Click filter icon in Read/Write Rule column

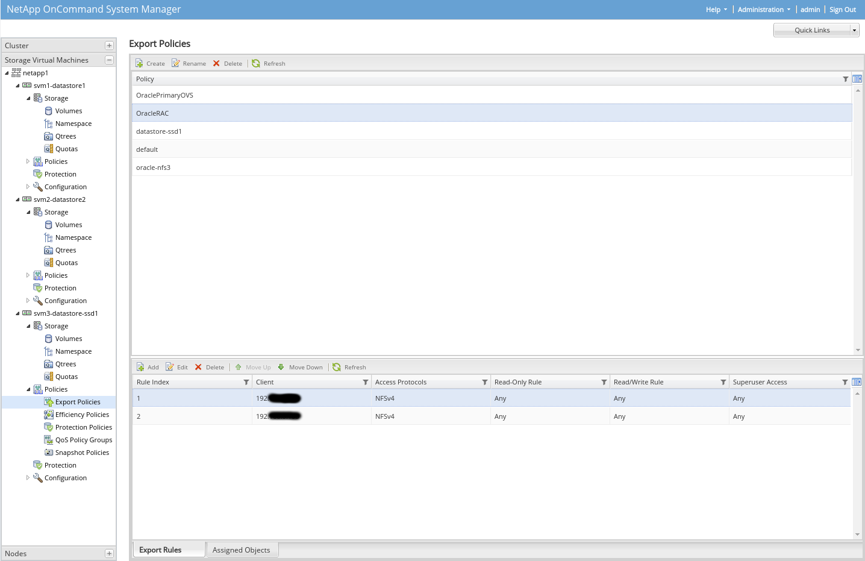coord(723,382)
